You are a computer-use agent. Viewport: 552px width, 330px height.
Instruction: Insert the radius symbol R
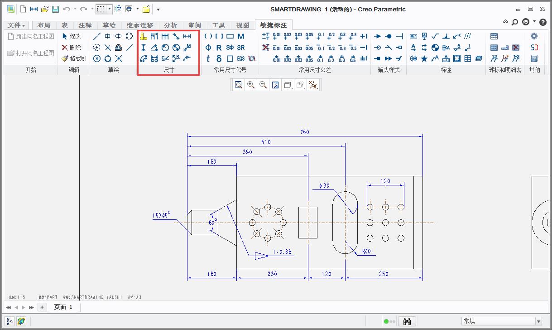218,48
